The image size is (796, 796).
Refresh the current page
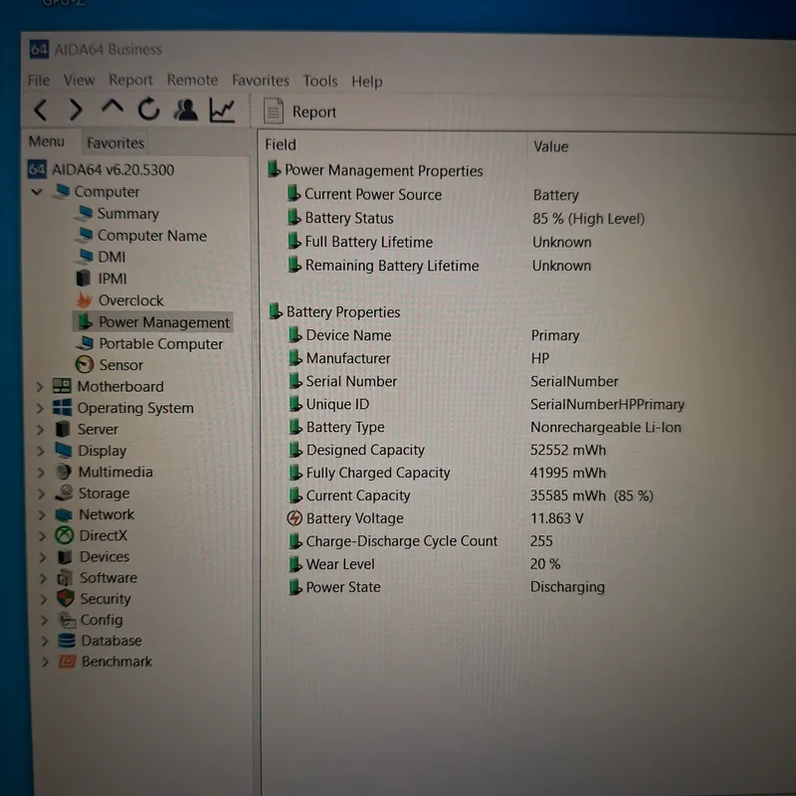click(148, 108)
